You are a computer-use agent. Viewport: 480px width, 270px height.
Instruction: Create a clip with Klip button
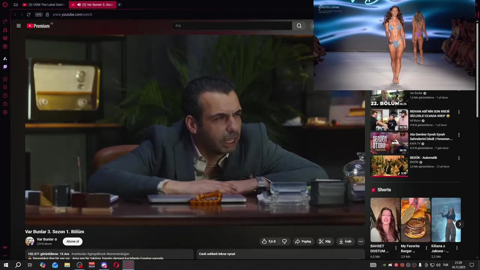point(325,241)
